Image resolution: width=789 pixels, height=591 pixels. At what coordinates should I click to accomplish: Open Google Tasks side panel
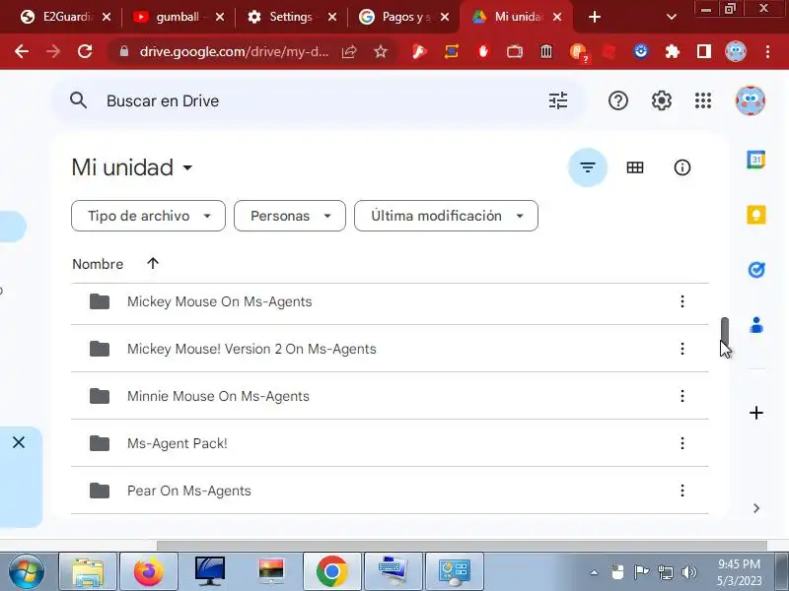[x=755, y=270]
